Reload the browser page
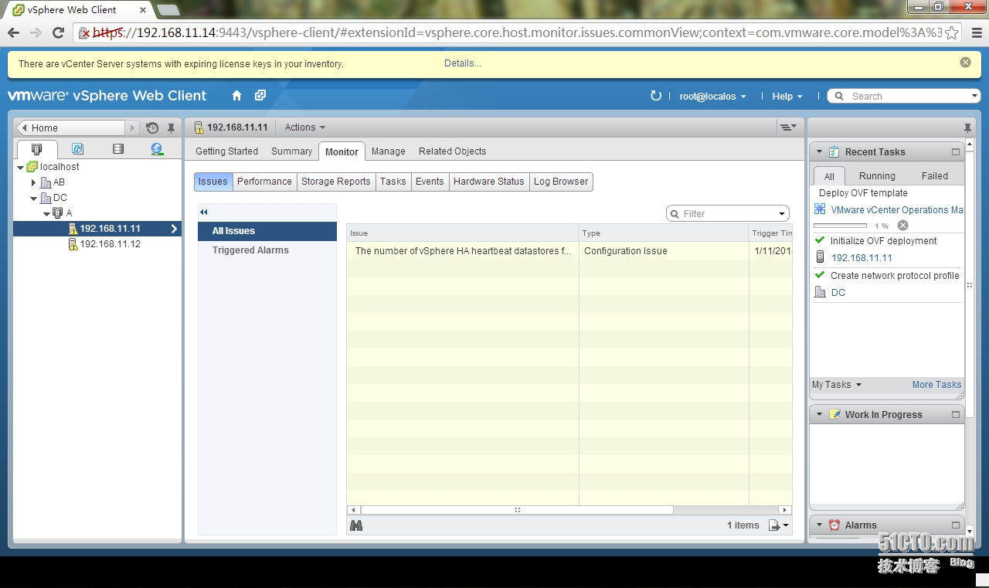989x588 pixels. 58,32
